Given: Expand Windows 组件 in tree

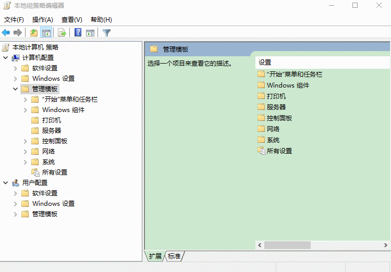Looking at the screenshot, I should 26,110.
